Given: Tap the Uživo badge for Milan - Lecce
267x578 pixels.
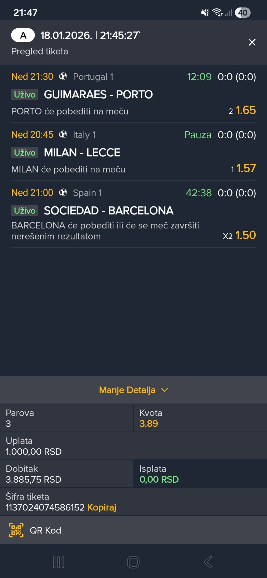Looking at the screenshot, I should (25, 153).
